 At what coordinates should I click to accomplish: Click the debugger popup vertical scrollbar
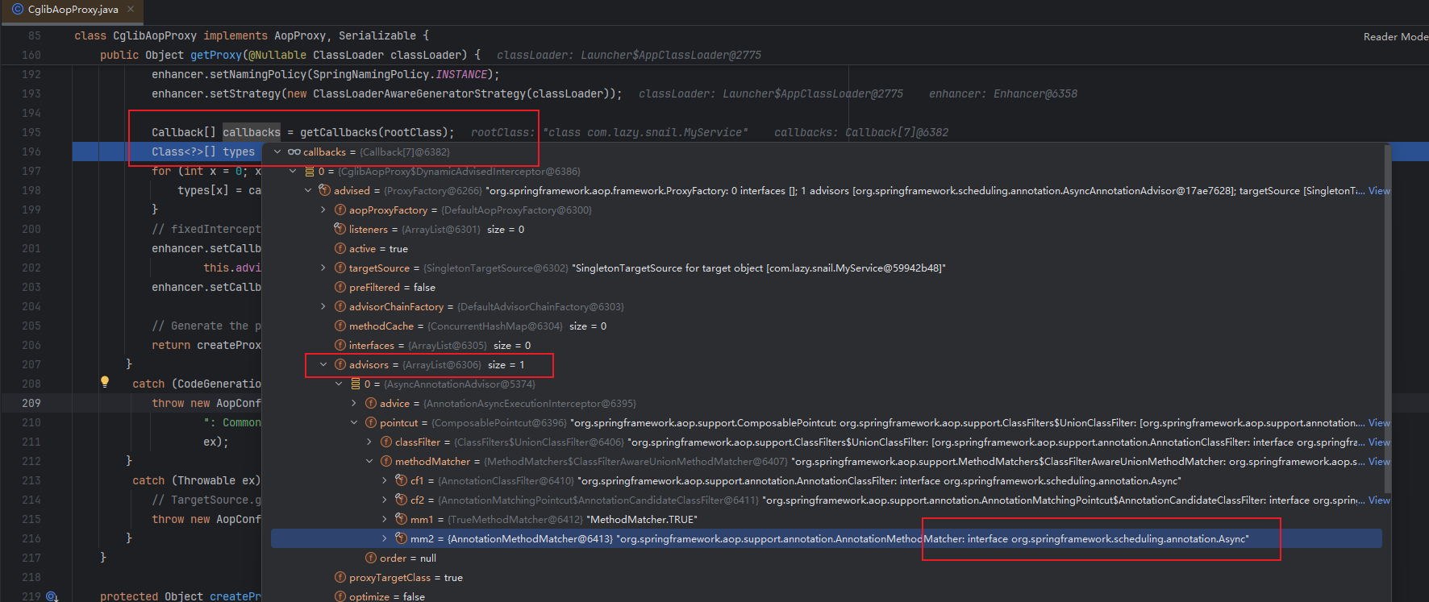point(1387,318)
